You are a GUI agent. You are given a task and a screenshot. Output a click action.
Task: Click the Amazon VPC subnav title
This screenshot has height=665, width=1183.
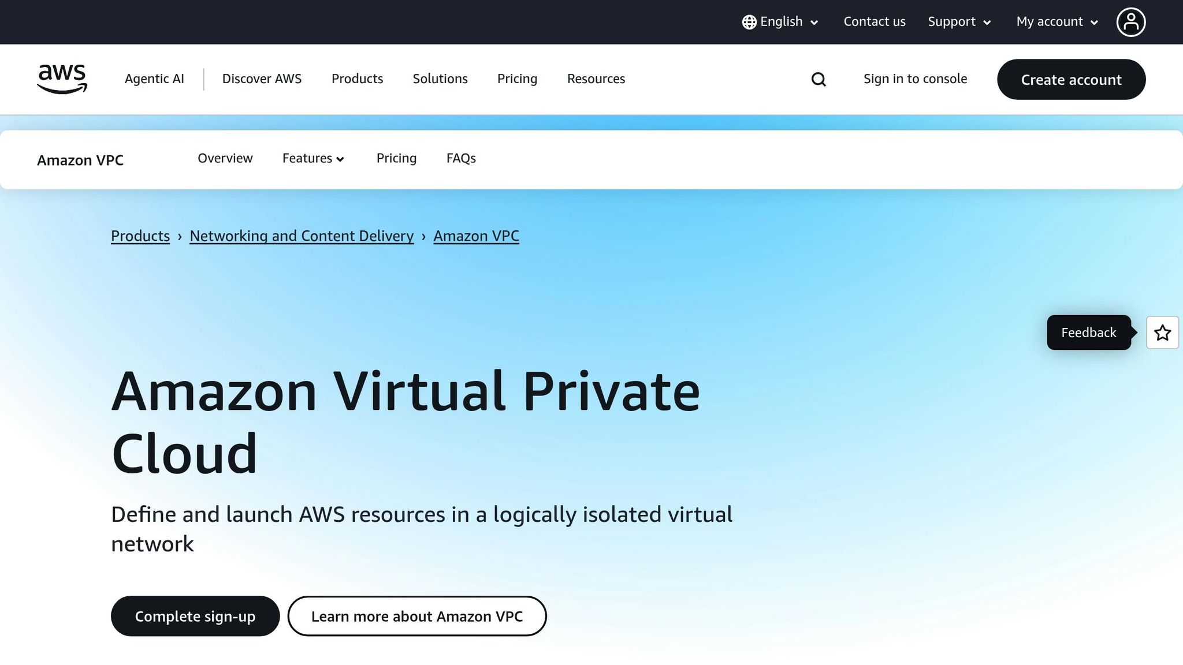(80, 160)
